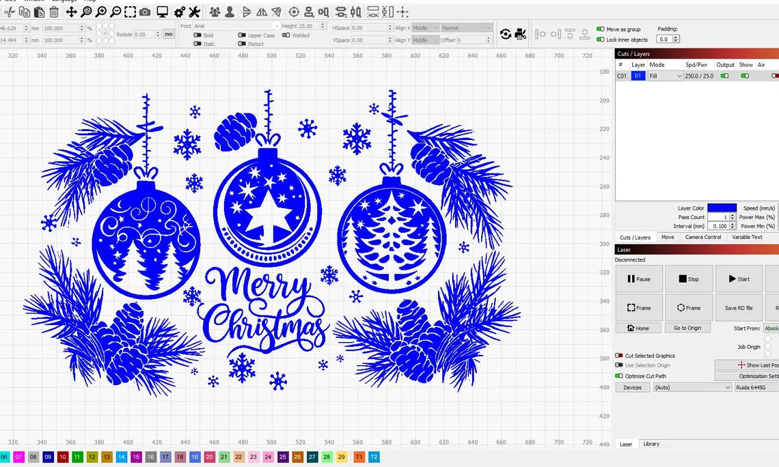This screenshot has height=467, width=779.
Task: Open the (Auto) device port dropdown
Action: pos(692,387)
